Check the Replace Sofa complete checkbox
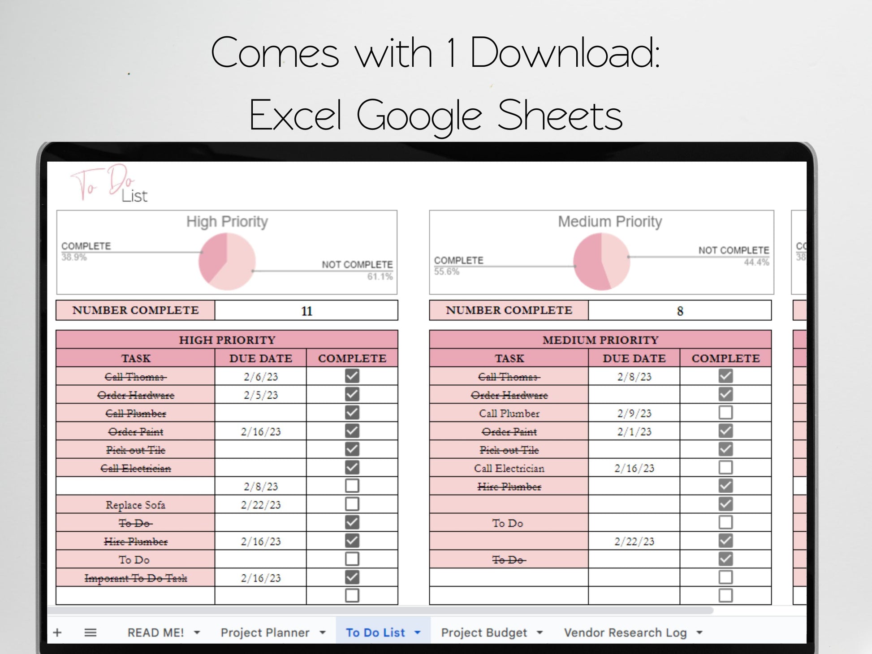This screenshot has width=872, height=654. tap(352, 504)
